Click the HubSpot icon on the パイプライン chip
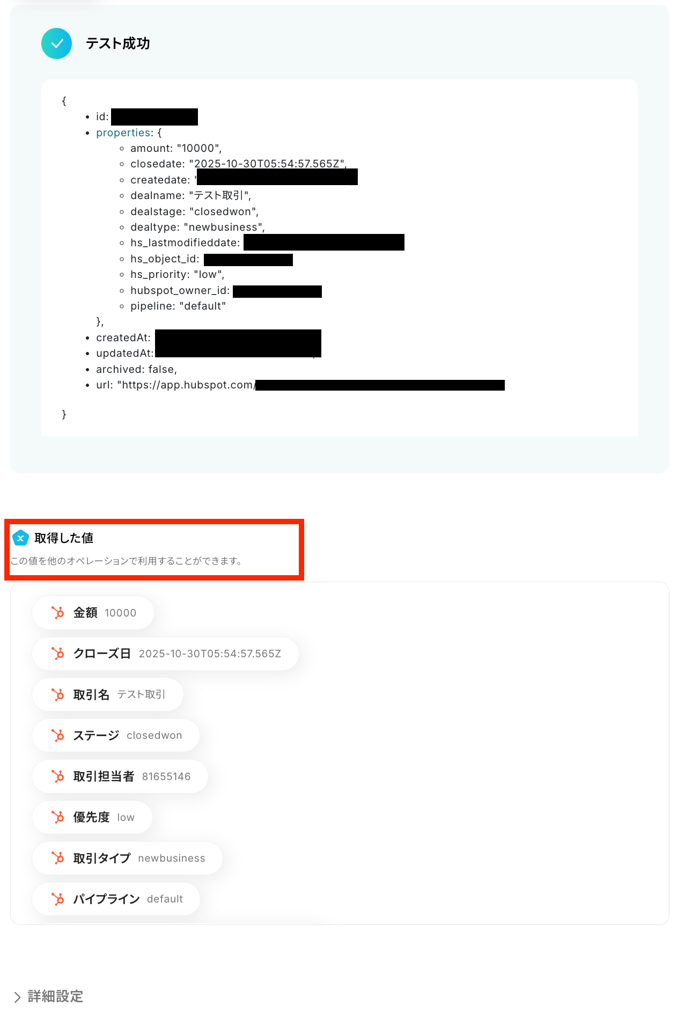This screenshot has height=1013, width=677. tap(57, 899)
